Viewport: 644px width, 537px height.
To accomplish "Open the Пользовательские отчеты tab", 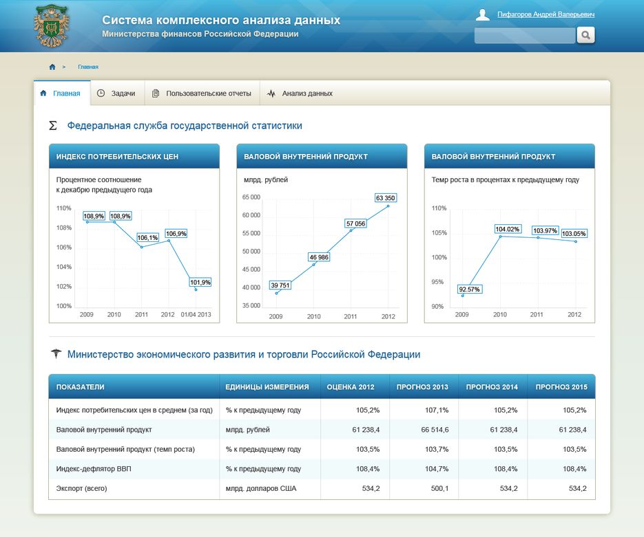I will 202,94.
